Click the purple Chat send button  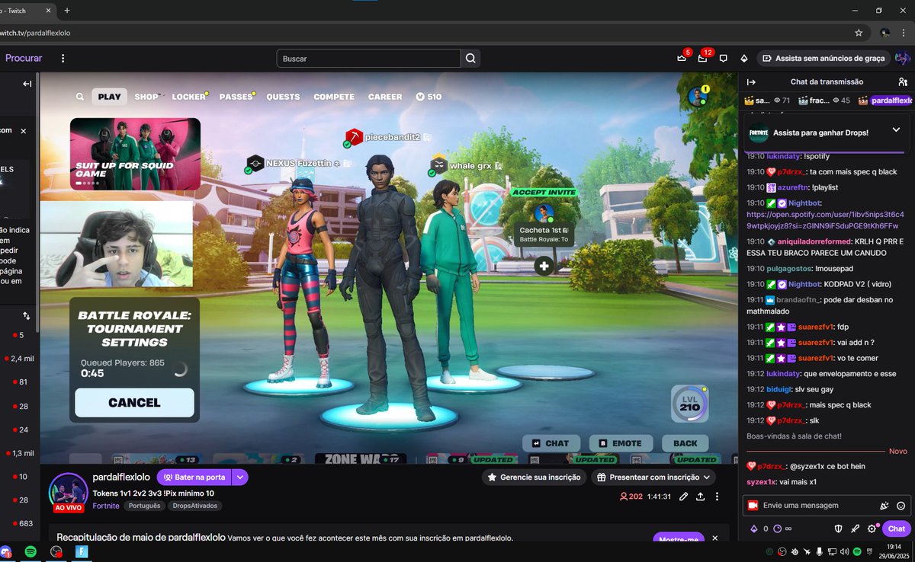coord(897,528)
